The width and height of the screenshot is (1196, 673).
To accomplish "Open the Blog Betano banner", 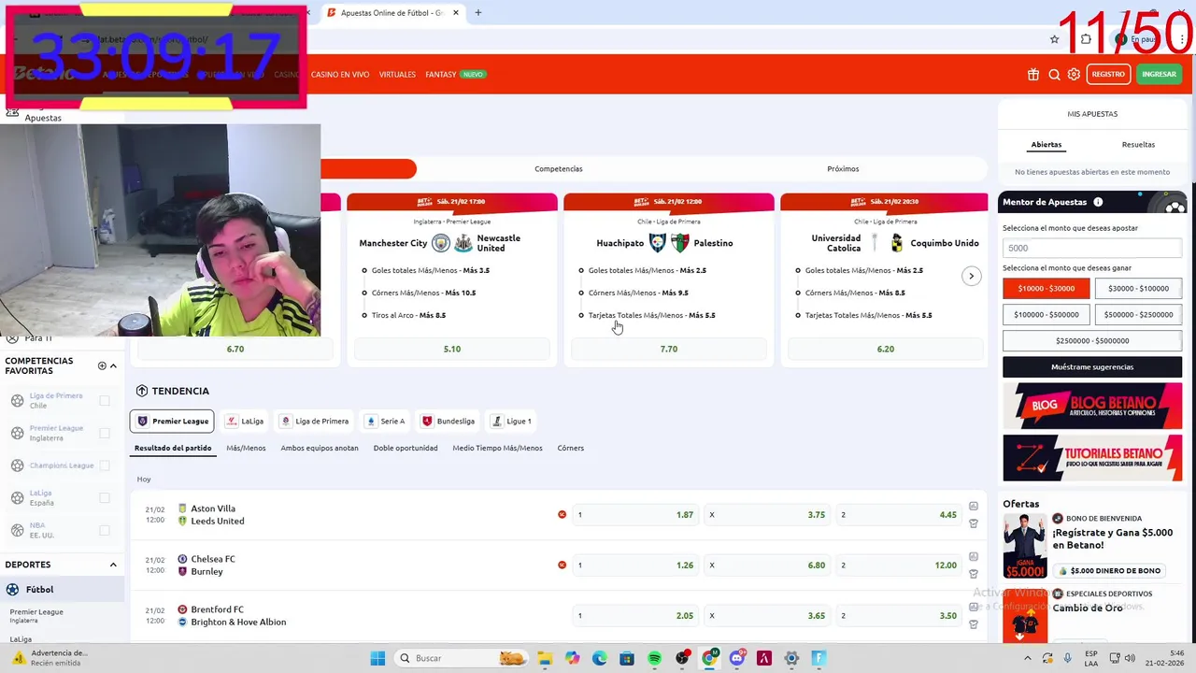I will click(x=1092, y=405).
